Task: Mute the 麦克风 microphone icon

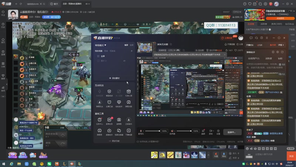Action: tap(141, 131)
